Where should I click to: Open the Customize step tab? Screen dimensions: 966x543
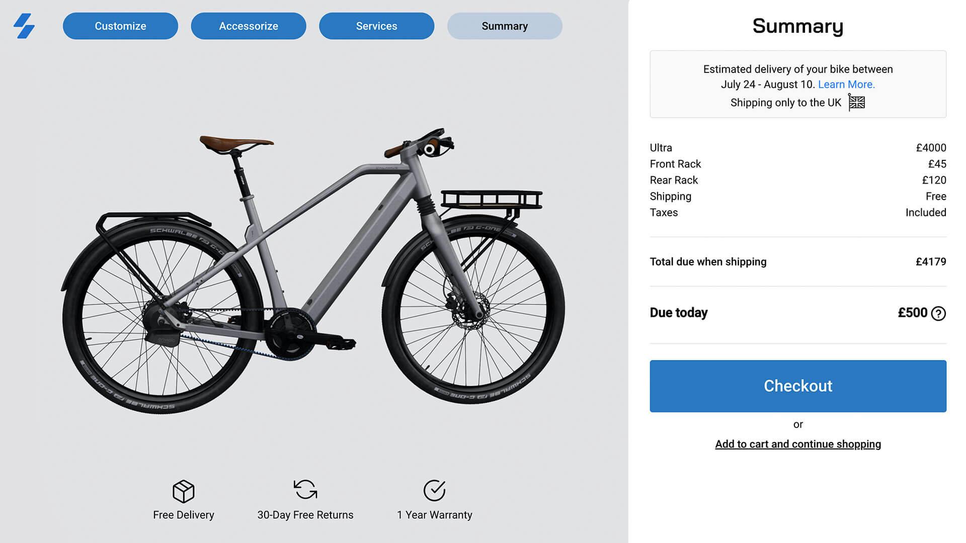pos(120,26)
